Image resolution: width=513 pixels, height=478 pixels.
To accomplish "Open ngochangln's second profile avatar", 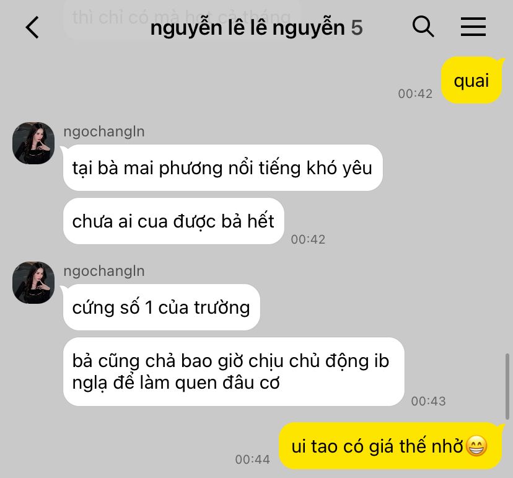I will 33,283.
